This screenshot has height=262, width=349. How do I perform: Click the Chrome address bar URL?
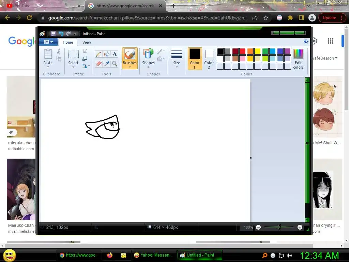pos(148,18)
